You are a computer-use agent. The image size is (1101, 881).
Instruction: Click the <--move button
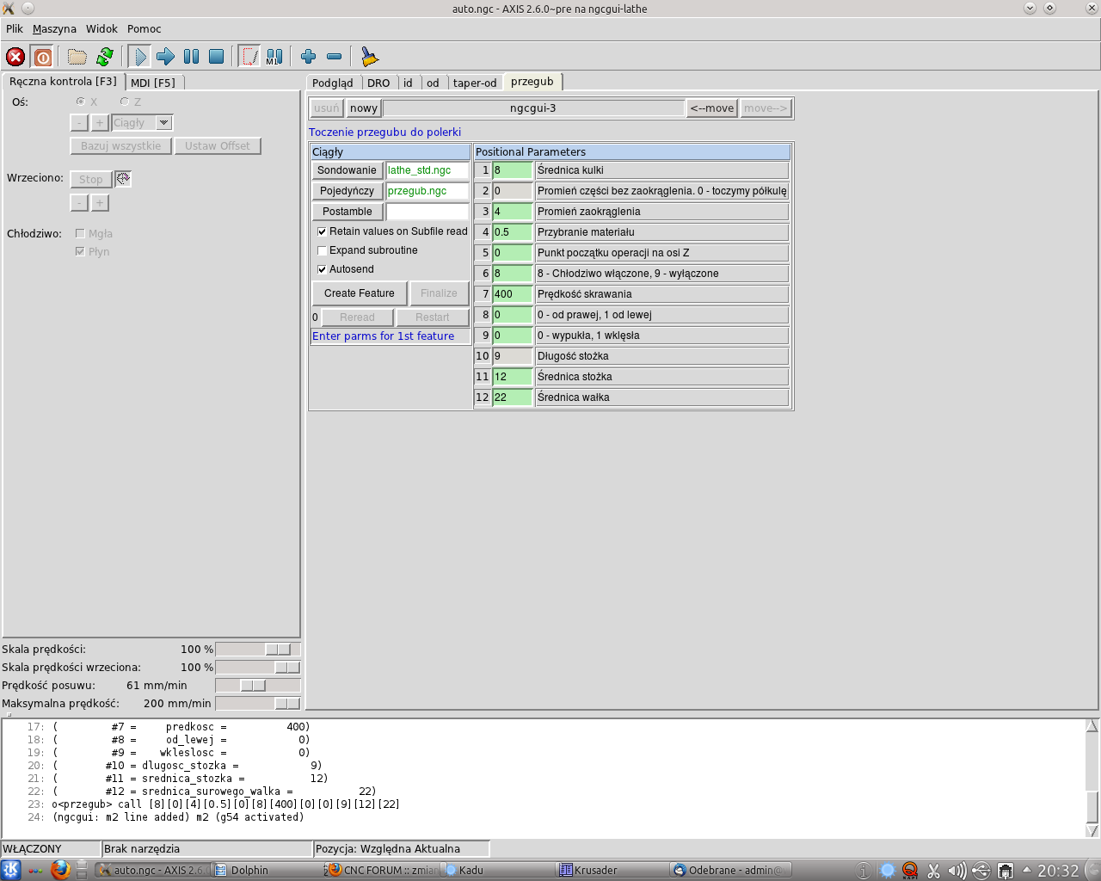click(x=712, y=108)
